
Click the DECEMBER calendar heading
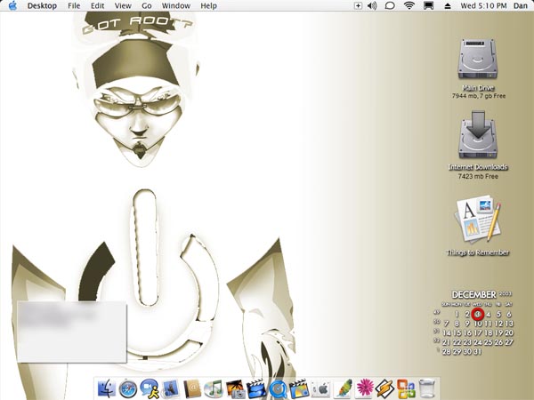[x=473, y=294]
